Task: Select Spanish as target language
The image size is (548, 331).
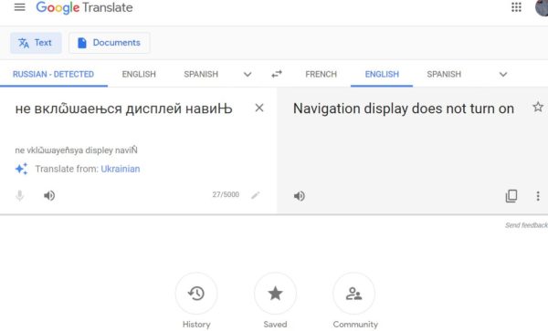Action: coord(444,74)
